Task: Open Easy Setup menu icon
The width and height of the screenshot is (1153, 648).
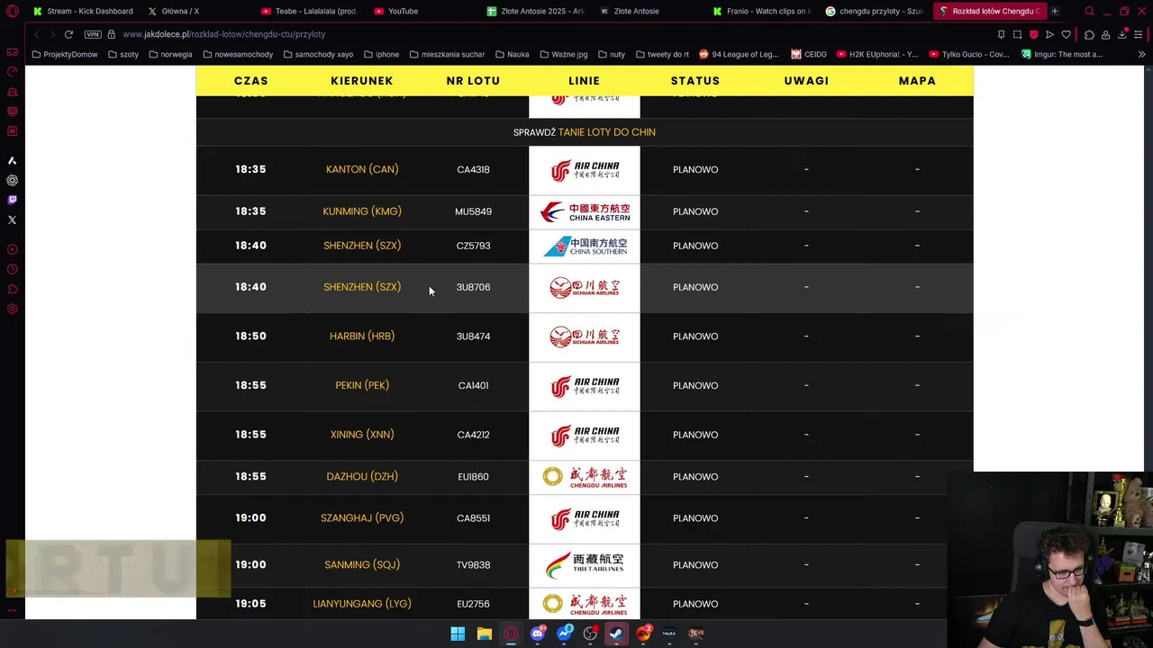Action: tap(1139, 34)
